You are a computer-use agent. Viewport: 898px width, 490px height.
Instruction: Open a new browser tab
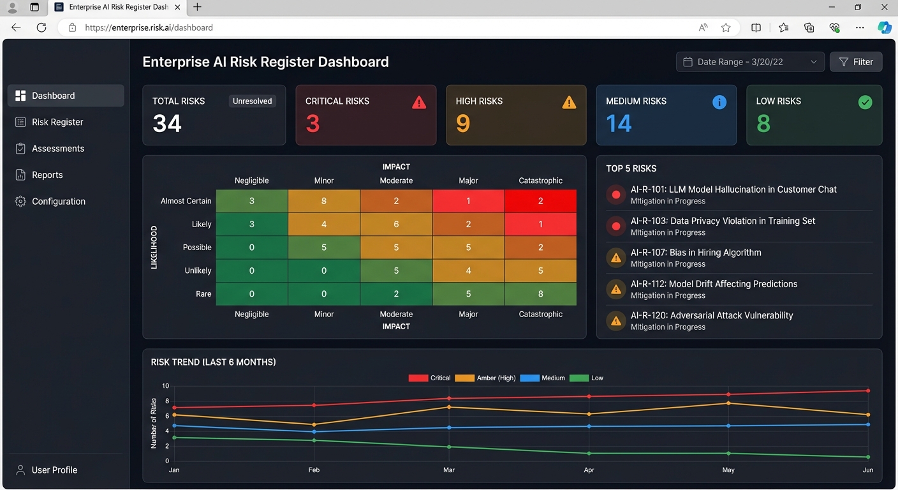point(197,7)
